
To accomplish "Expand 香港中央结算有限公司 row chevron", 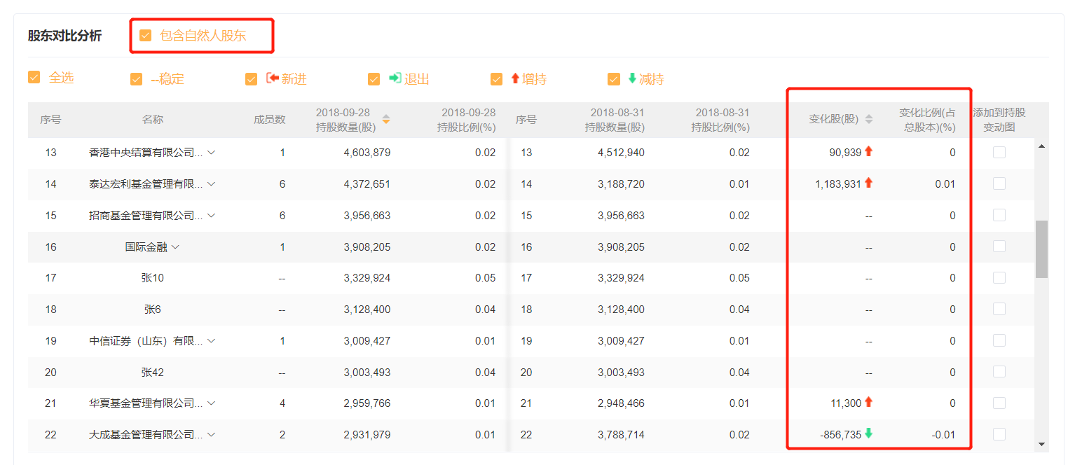I will pos(211,153).
